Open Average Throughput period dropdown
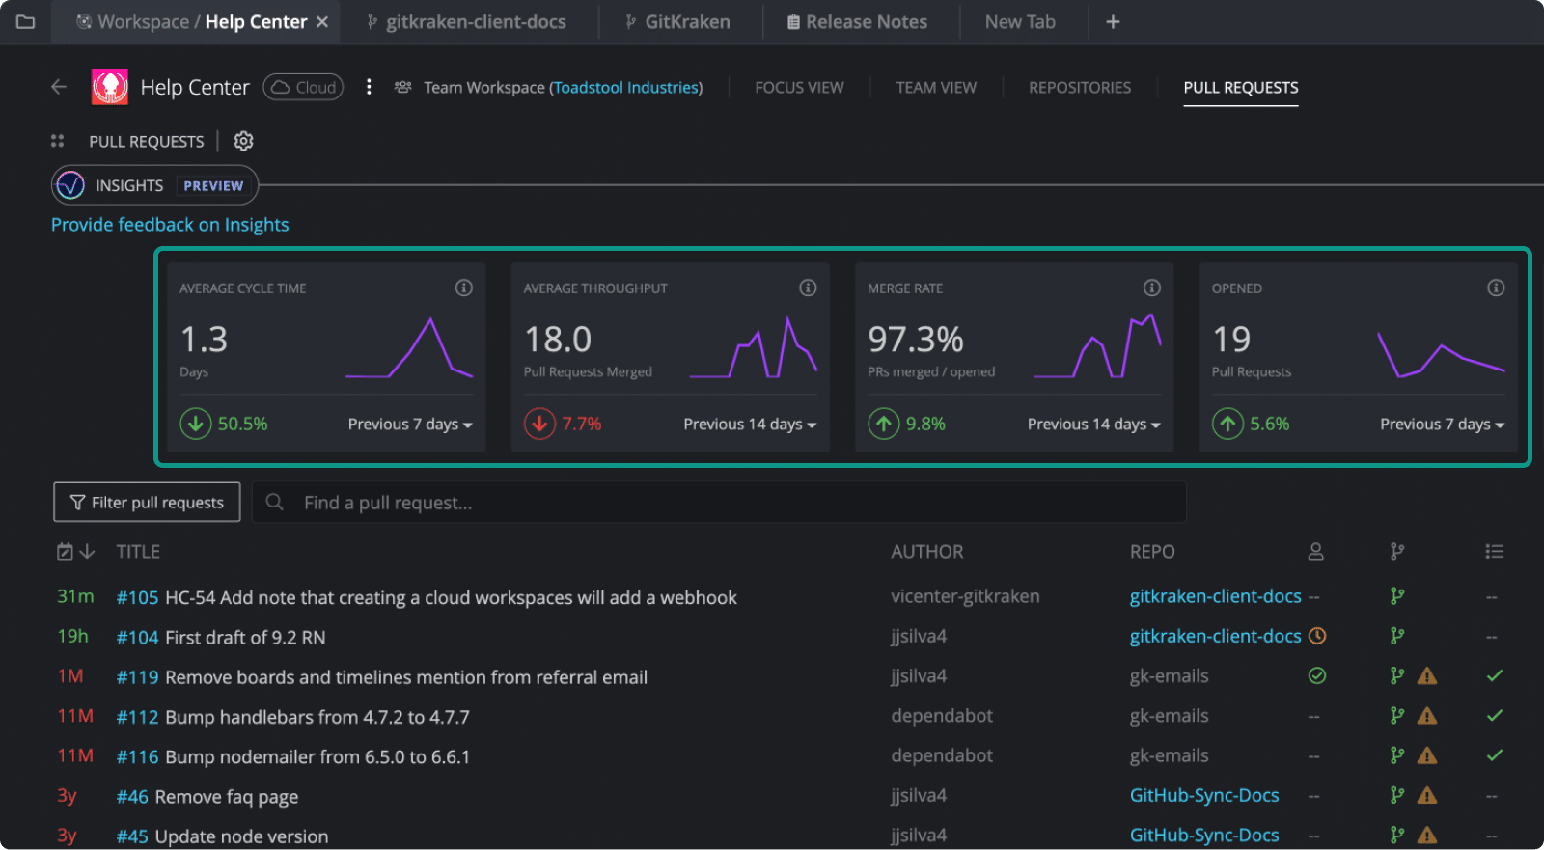 [750, 425]
